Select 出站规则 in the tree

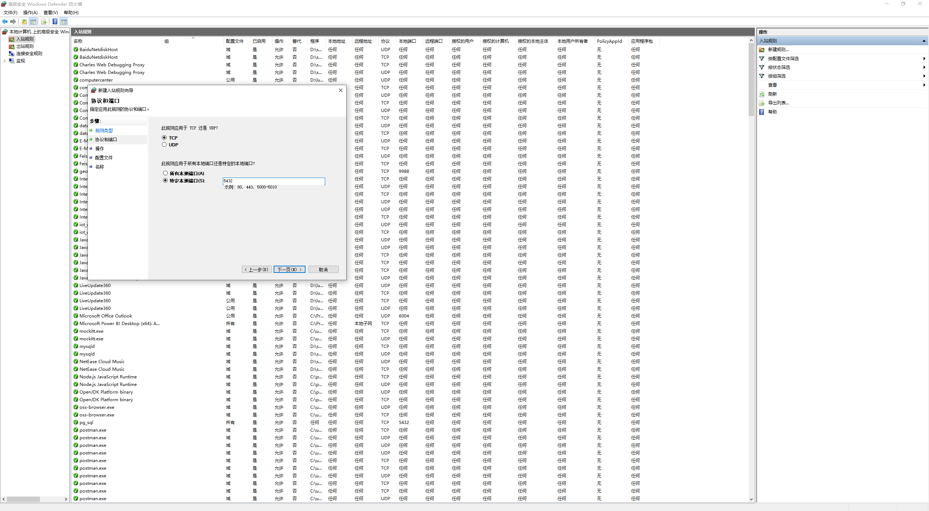coord(25,46)
